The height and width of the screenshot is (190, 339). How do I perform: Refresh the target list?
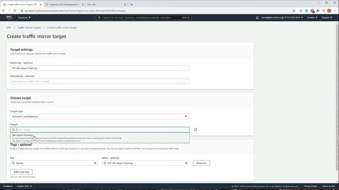click(x=195, y=130)
